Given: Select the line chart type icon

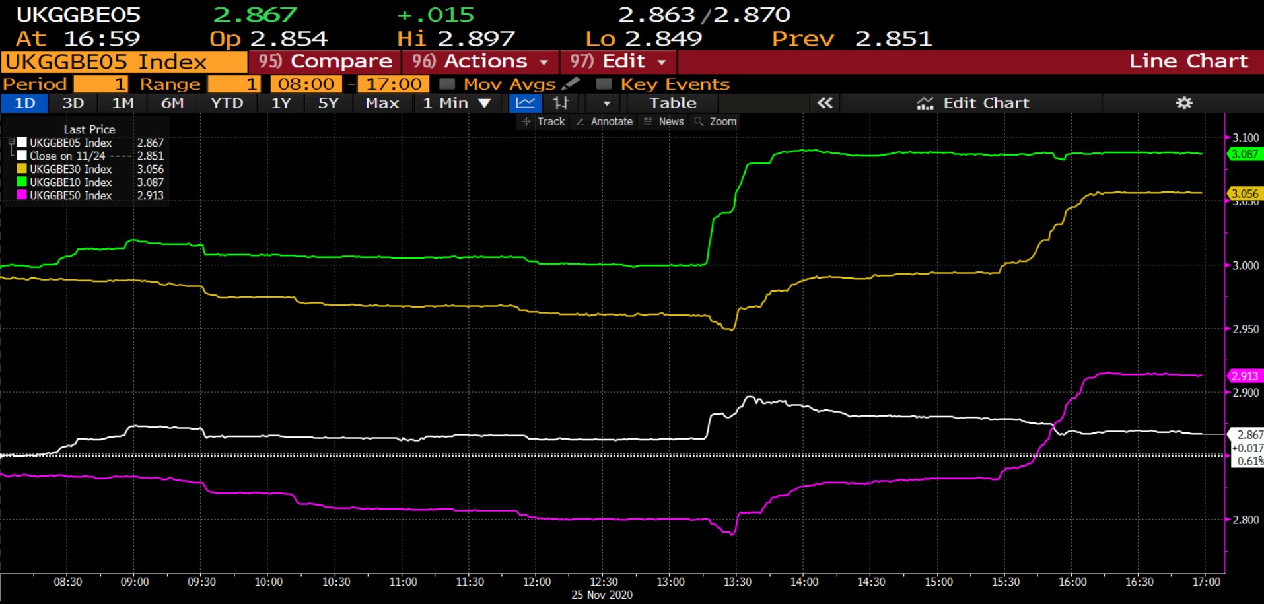Looking at the screenshot, I should click(x=526, y=103).
